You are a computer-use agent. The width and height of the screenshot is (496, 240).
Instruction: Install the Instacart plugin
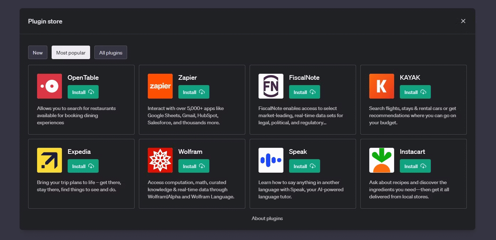(x=415, y=166)
